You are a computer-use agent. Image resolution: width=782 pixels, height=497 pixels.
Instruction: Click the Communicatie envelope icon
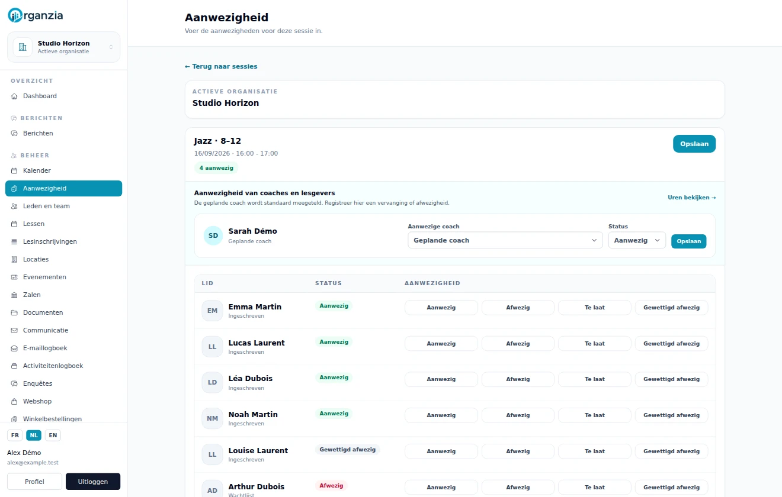pos(15,331)
